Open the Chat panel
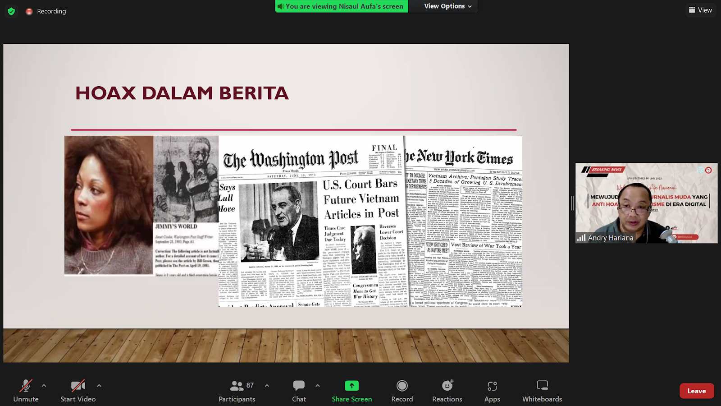Screen dimensions: 721x406 tap(299, 391)
